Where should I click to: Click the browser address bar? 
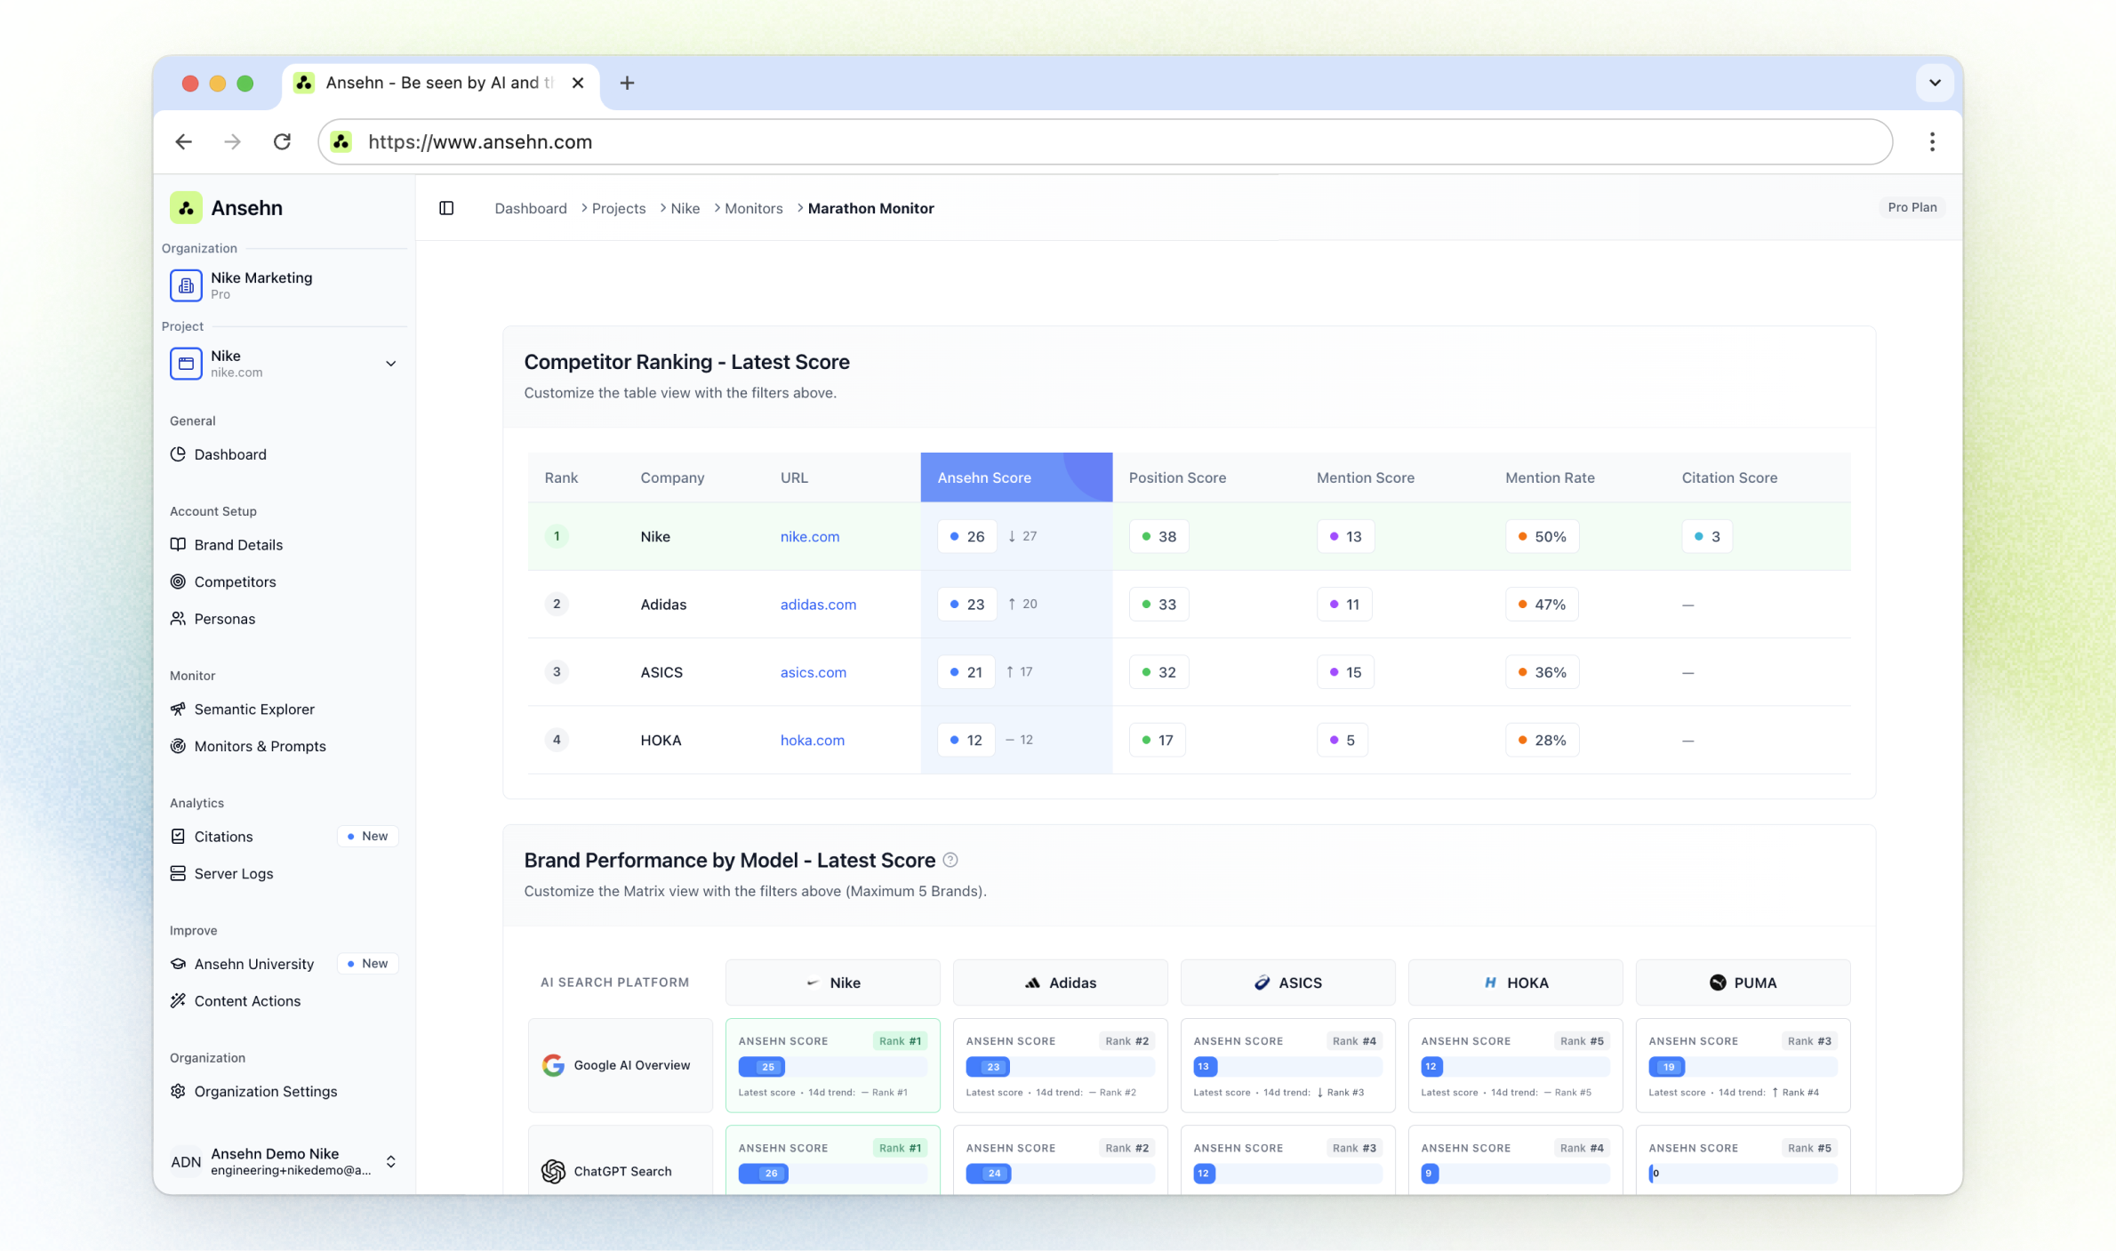1102,141
